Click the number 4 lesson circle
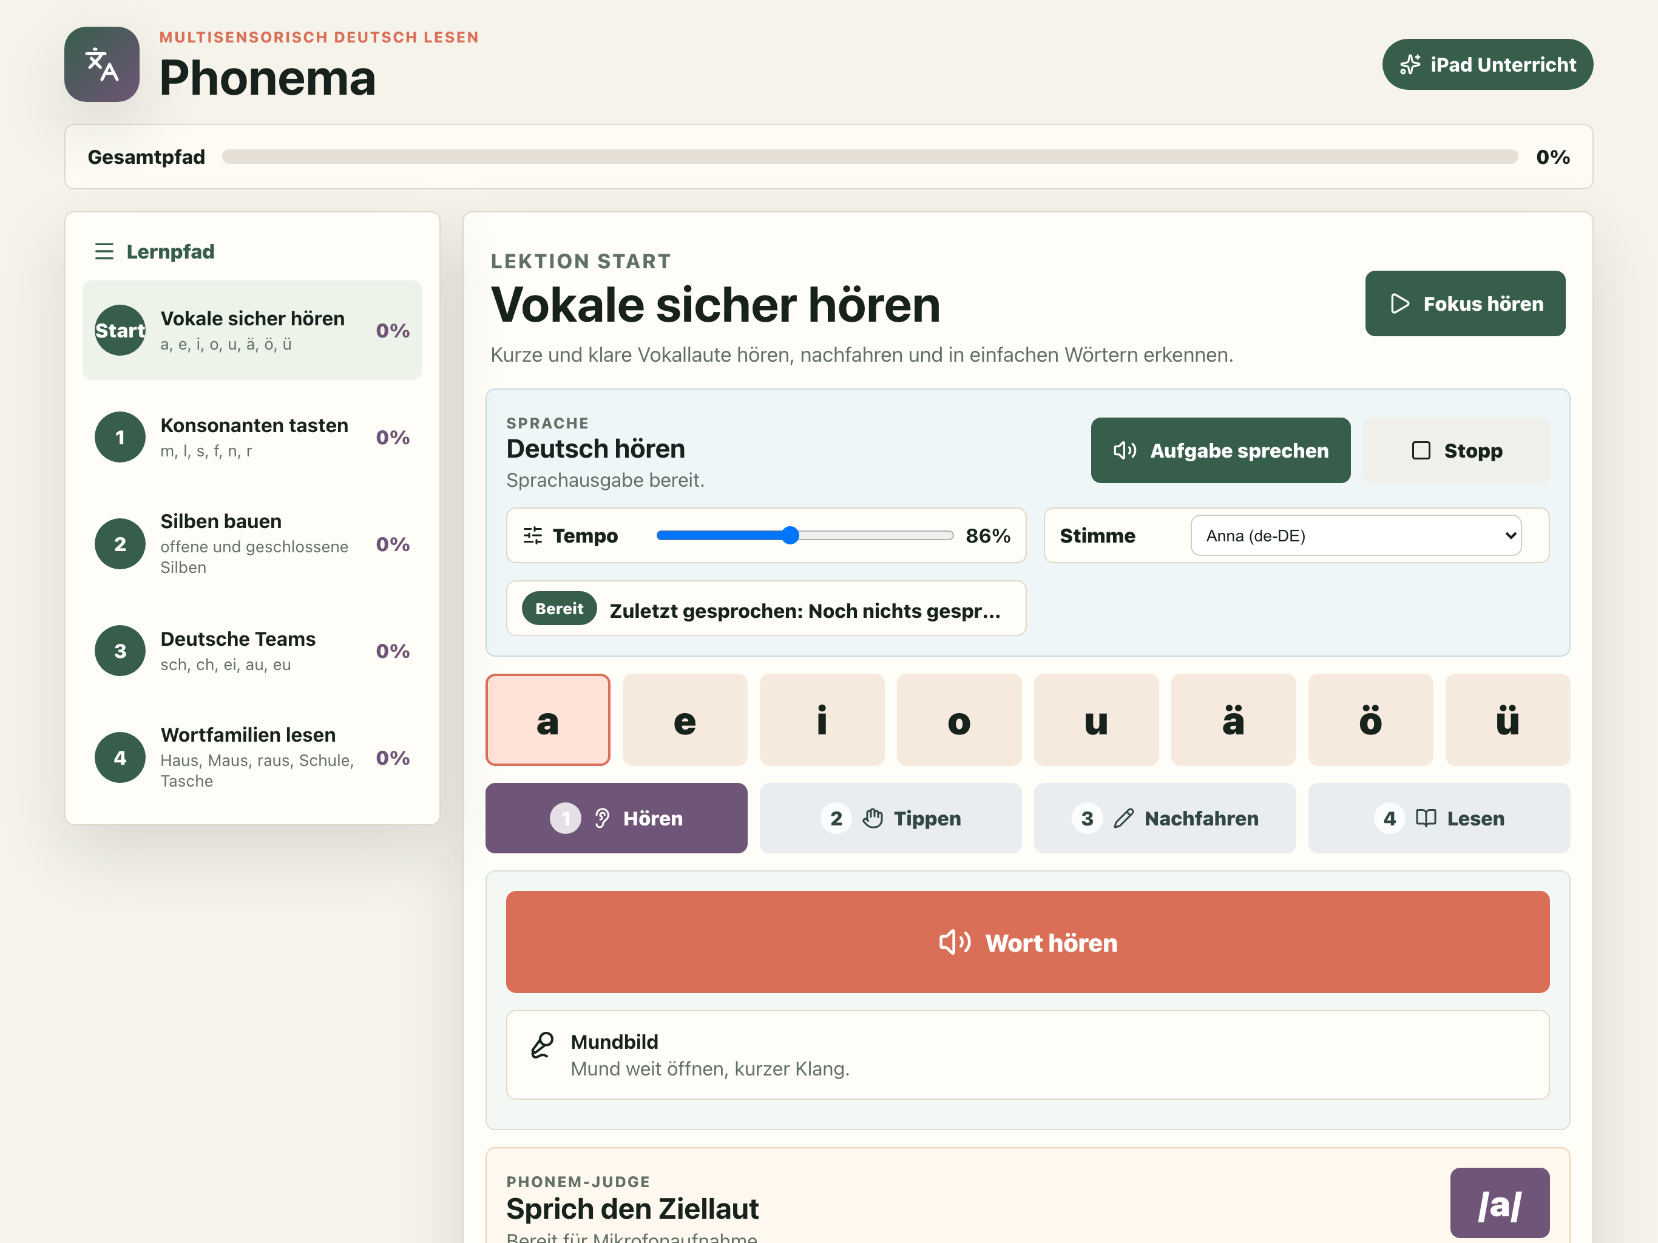Viewport: 1658px width, 1243px height. (120, 757)
